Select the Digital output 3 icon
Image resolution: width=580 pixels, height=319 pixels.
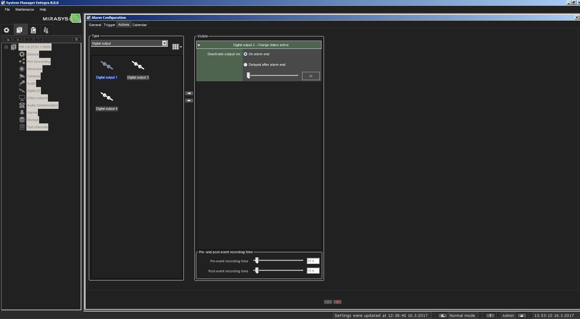click(138, 65)
